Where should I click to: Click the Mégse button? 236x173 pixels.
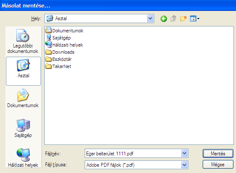point(218,165)
